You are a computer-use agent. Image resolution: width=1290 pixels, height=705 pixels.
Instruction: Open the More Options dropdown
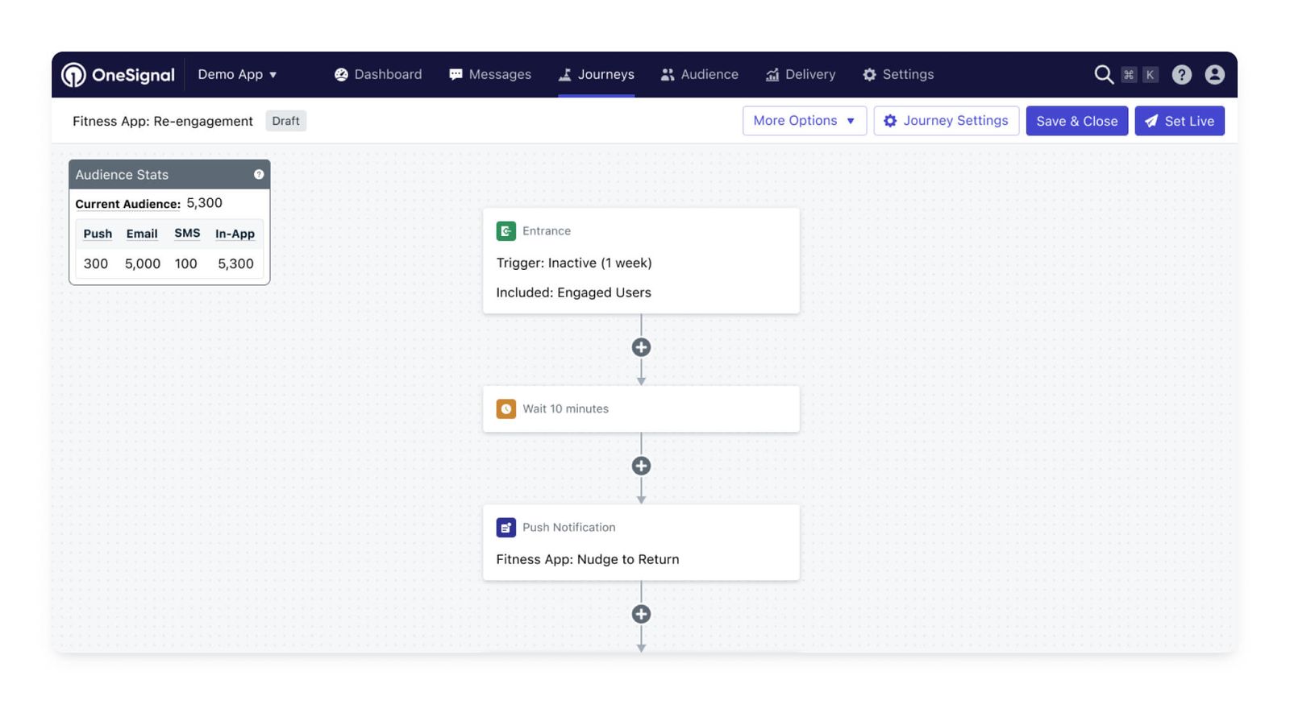point(804,121)
